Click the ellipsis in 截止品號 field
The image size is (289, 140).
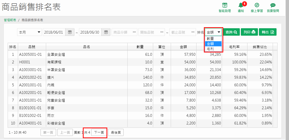point(193,32)
